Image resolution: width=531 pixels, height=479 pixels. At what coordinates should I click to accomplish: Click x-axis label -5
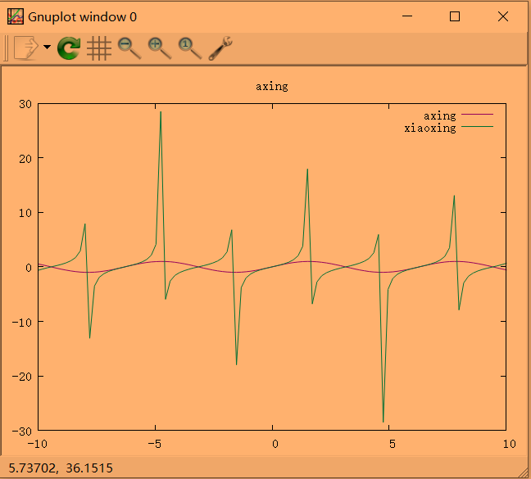tap(155, 444)
